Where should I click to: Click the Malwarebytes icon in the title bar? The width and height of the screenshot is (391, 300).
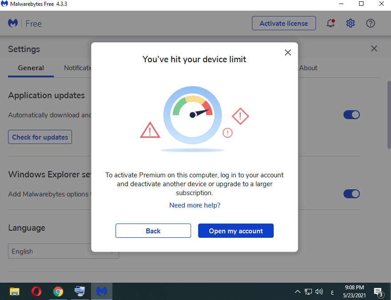point(4,4)
